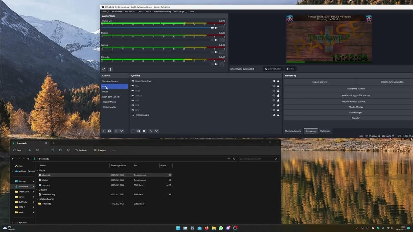Open the _musik_vlc channel options menu
Screen dimensions: 413x232
tap(222, 28)
